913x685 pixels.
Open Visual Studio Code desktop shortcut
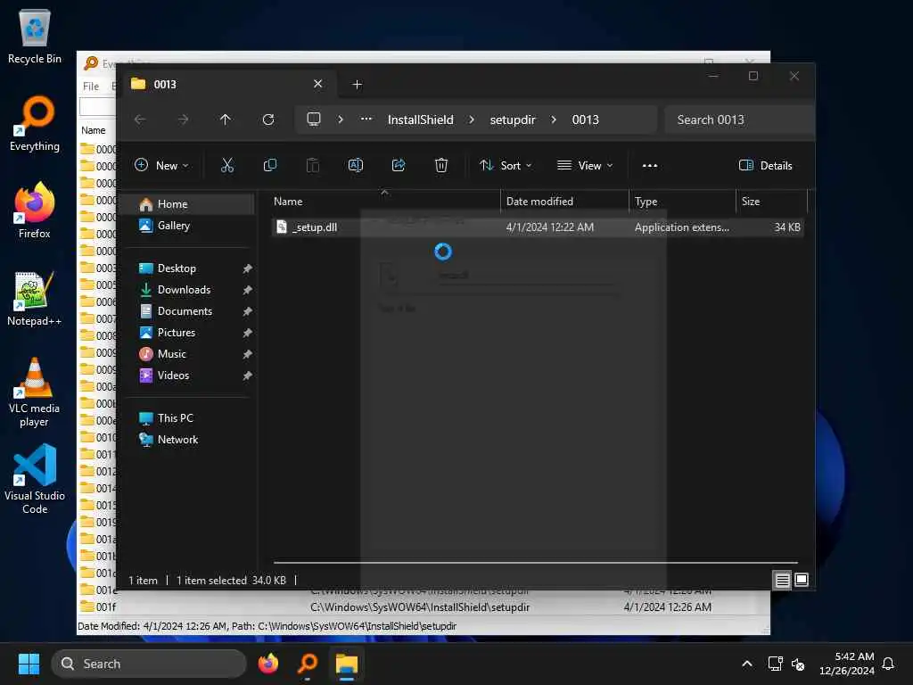[35, 479]
